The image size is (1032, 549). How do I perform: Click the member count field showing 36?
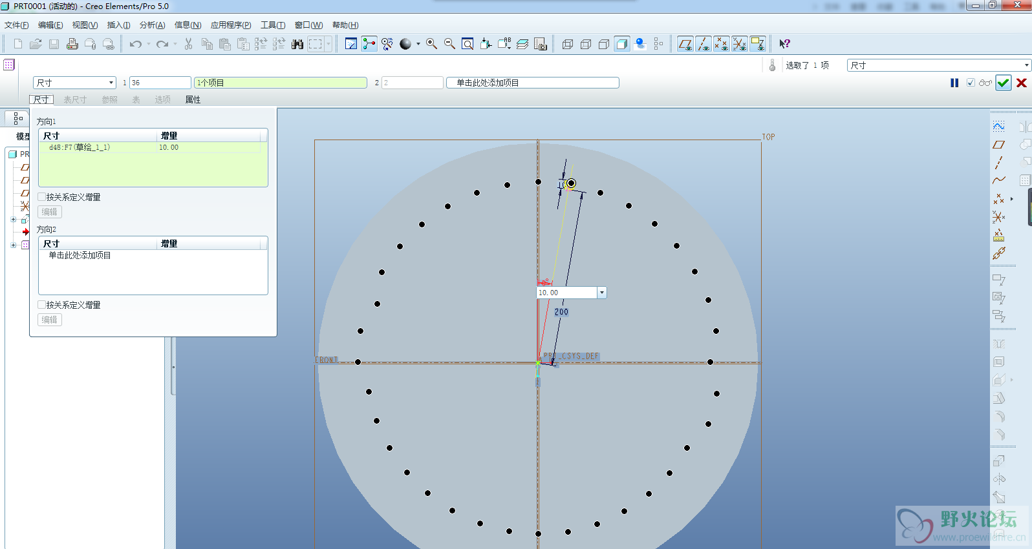pos(160,83)
